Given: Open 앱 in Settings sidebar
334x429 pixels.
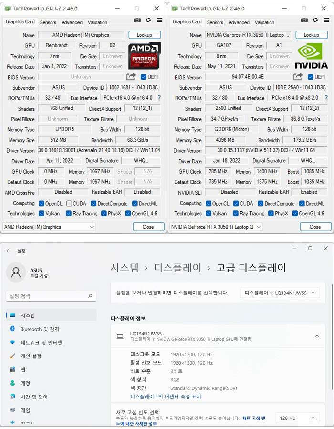Looking at the screenshot, I should click(51, 370).
